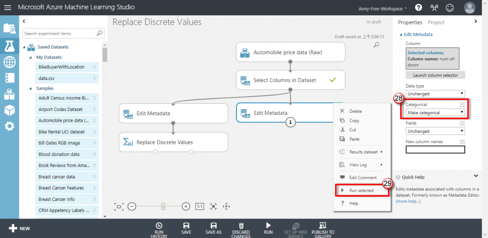
Task: Click the zoom out minus button
Action: click(x=132, y=206)
